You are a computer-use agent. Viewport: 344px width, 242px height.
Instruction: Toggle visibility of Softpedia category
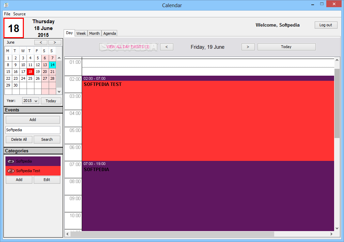(x=11, y=161)
